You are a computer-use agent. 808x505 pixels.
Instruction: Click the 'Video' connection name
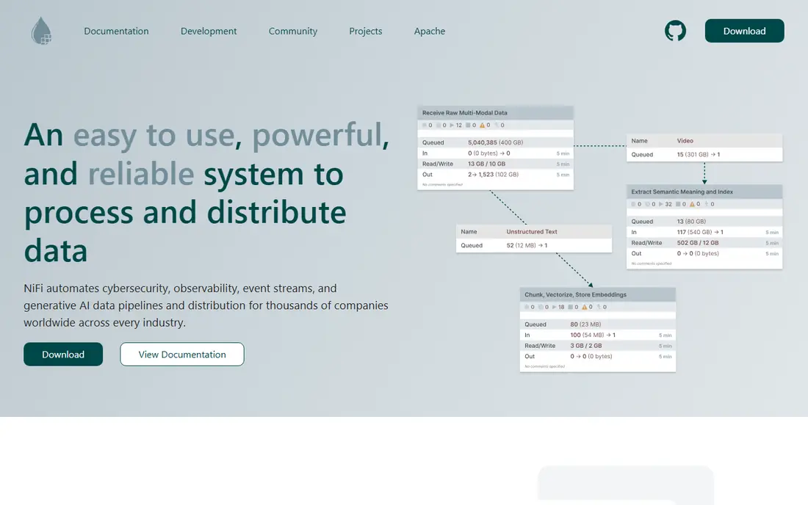[x=685, y=140]
